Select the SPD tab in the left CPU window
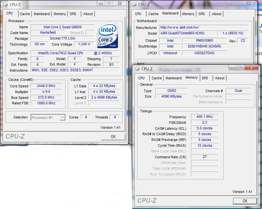The height and width of the screenshot is (209, 262). [x=73, y=14]
